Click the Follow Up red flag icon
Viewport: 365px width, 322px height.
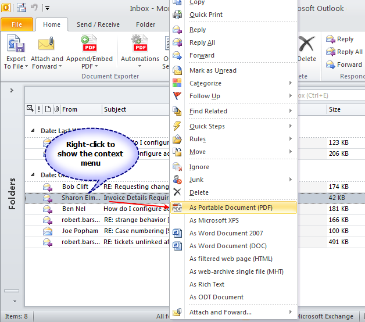[177, 96]
